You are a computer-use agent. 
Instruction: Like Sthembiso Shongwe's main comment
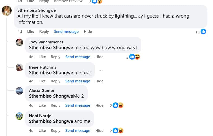tap(31, 32)
